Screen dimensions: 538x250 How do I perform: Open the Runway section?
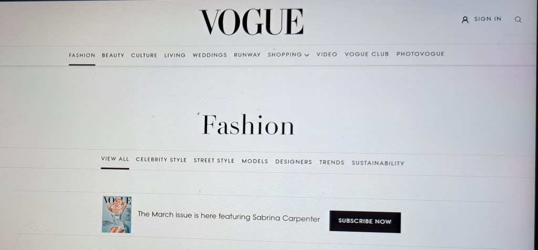click(x=247, y=55)
